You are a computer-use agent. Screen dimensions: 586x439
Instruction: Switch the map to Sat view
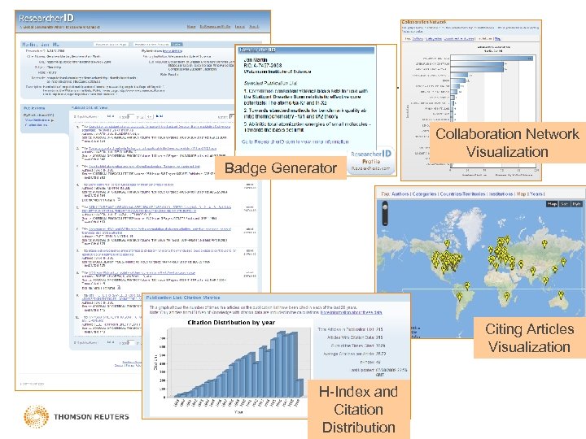[564, 204]
